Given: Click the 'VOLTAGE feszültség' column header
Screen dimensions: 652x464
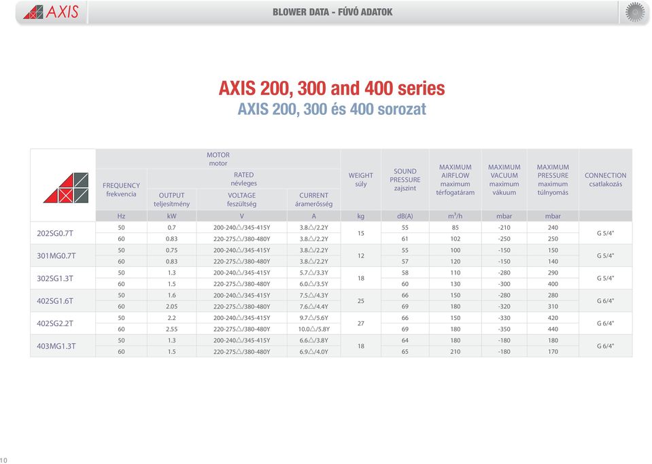Looking at the screenshot, I should pos(241,200).
